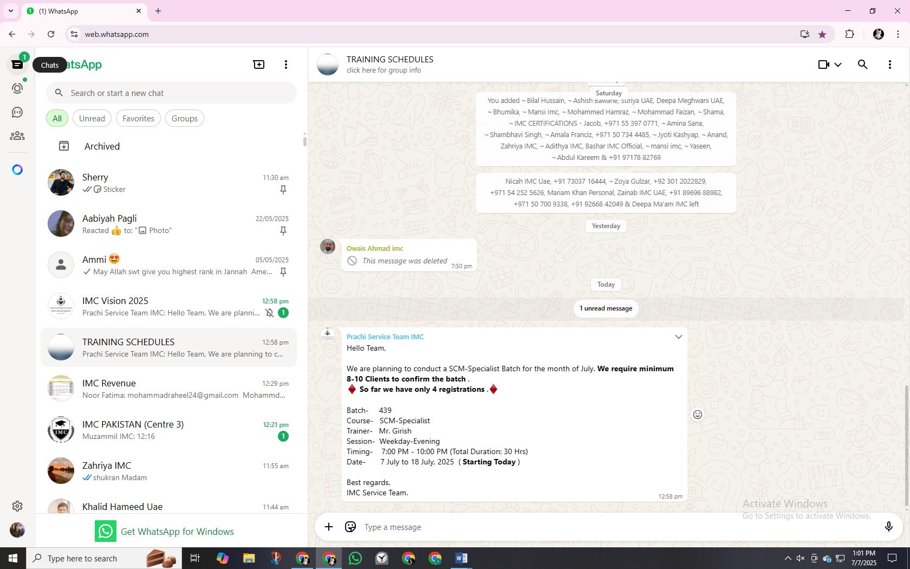This screenshot has width=910, height=569.
Task: Open the Communities icon
Action: coord(17,136)
